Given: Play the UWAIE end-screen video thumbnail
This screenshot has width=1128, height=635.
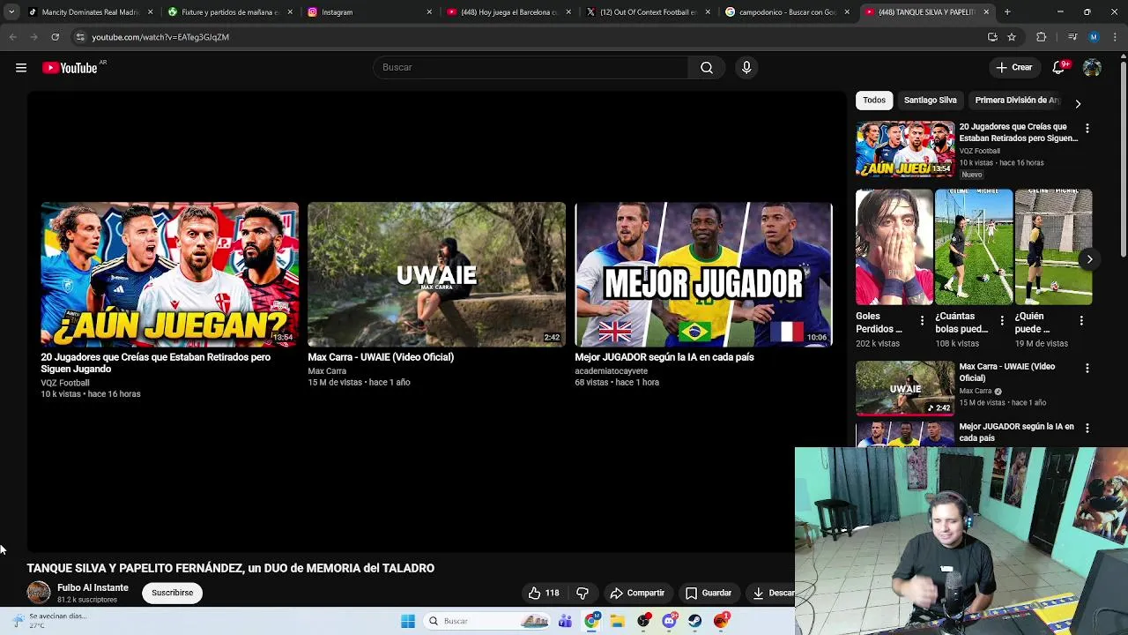Looking at the screenshot, I should [x=436, y=274].
